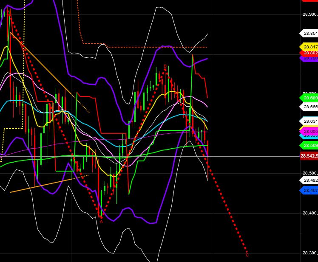
Task: Click the red 28.802 price tag
Action: click(x=309, y=53)
